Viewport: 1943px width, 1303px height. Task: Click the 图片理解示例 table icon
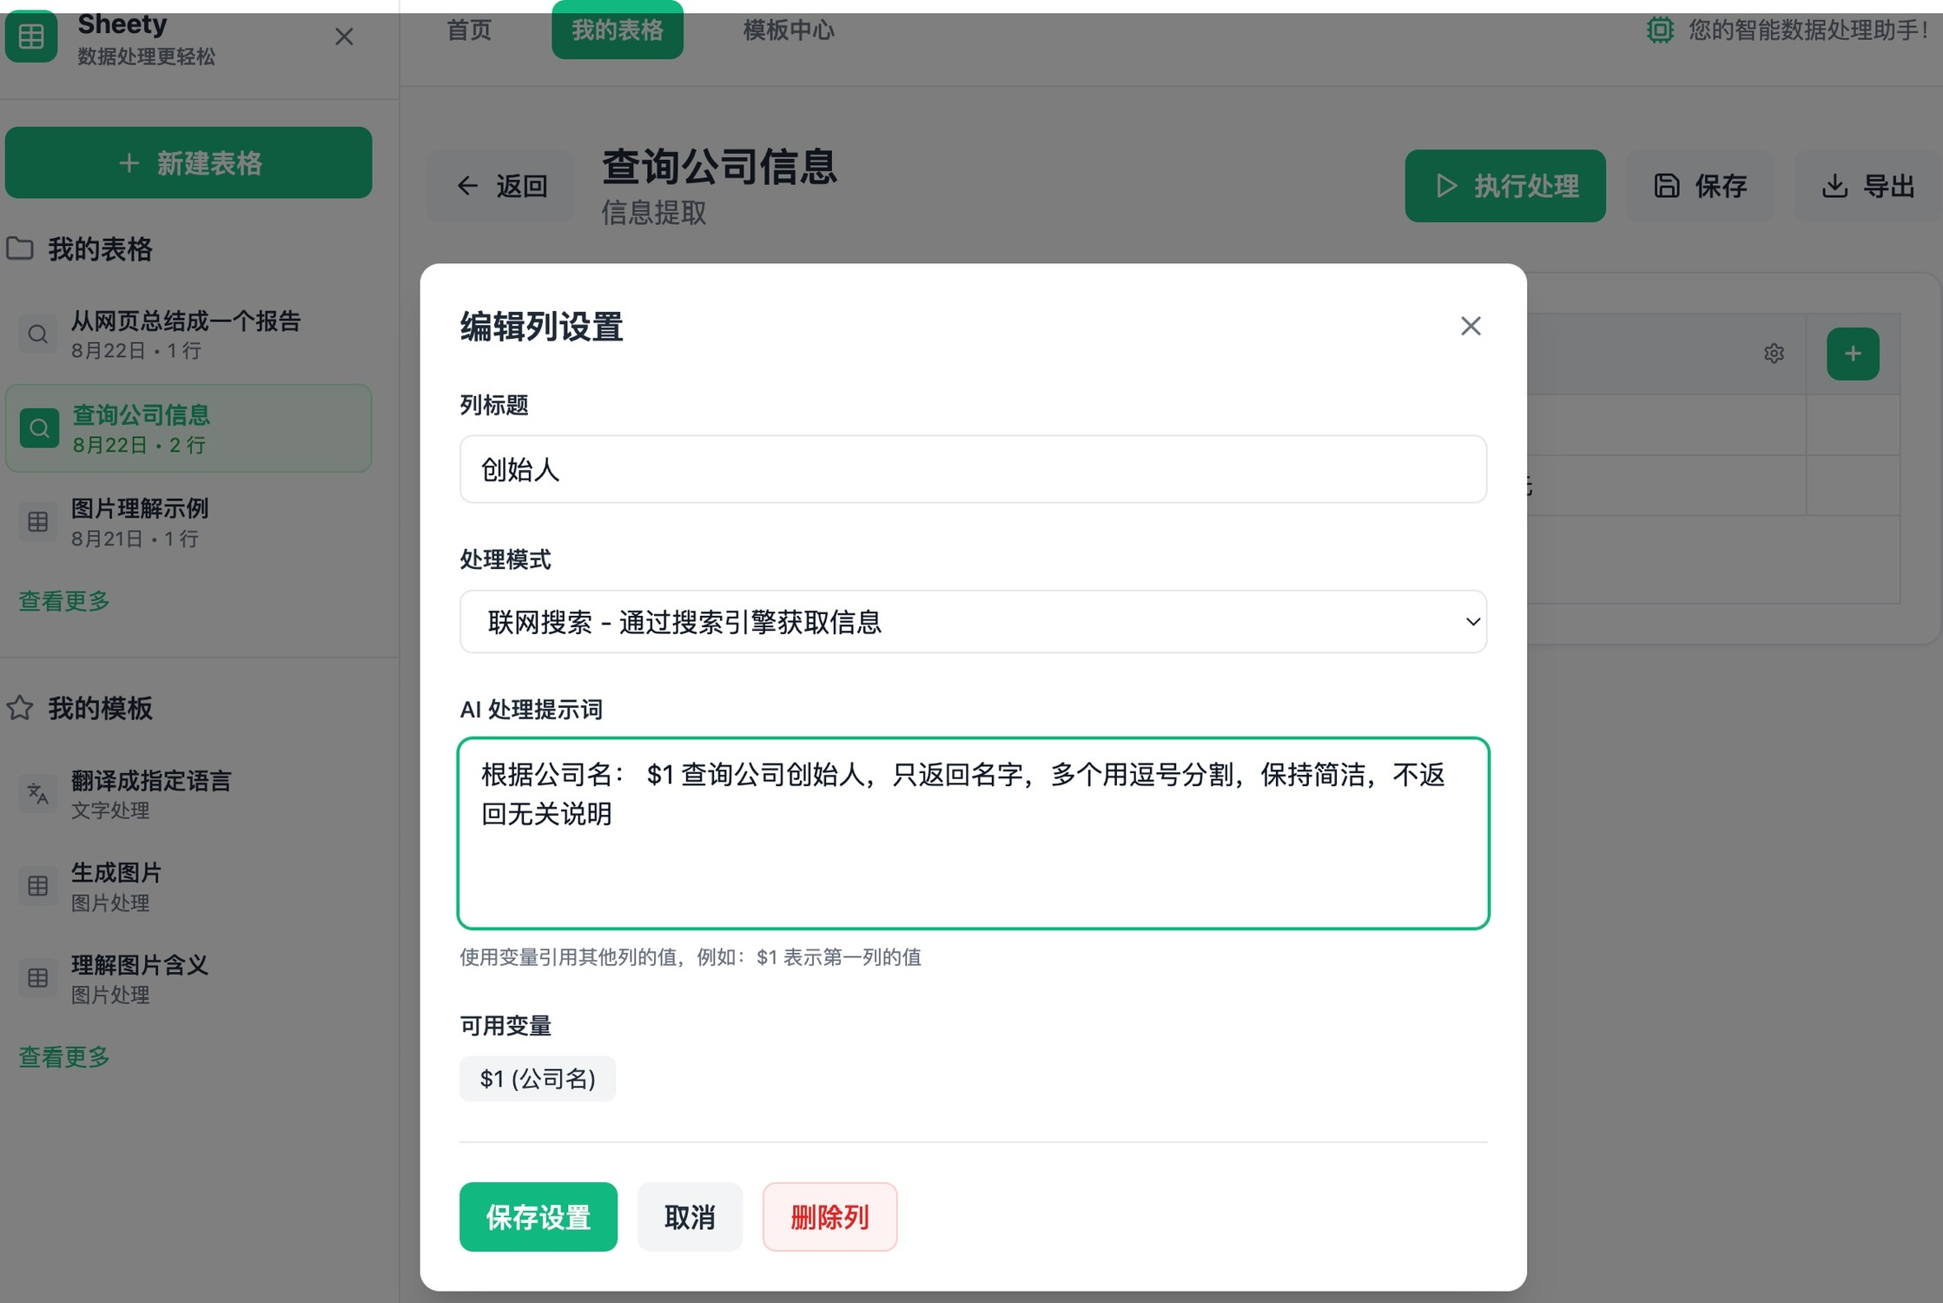click(x=37, y=522)
